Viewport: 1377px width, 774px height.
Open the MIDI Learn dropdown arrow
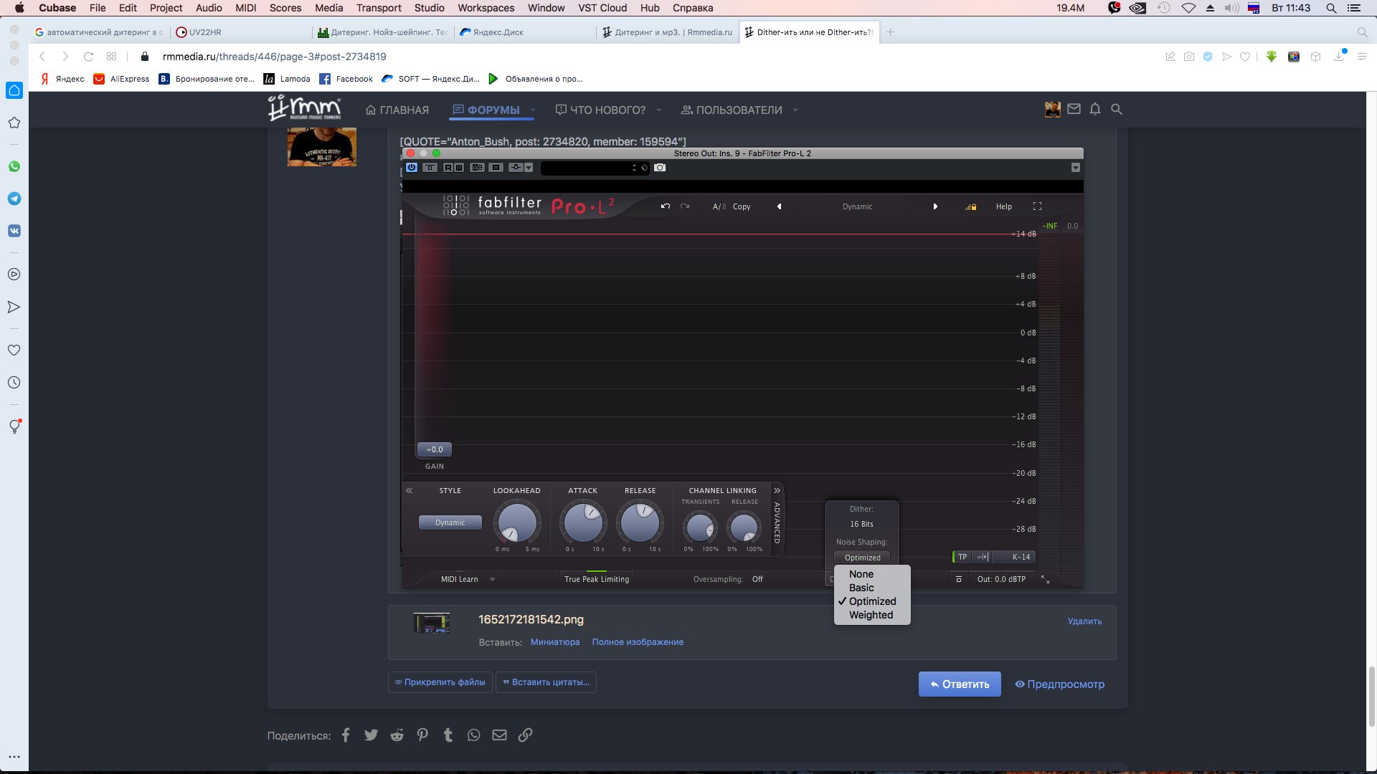pyautogui.click(x=493, y=579)
